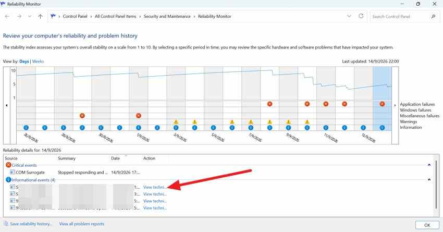Go back with the Back arrow
Image resolution: width=443 pixels, height=232 pixels.
pos(7,16)
